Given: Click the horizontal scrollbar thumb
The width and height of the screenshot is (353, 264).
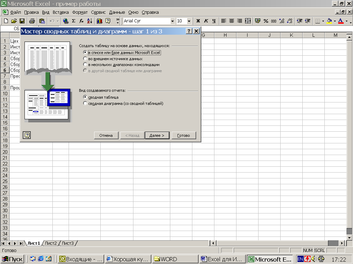Looking at the screenshot, I should coord(333,243).
